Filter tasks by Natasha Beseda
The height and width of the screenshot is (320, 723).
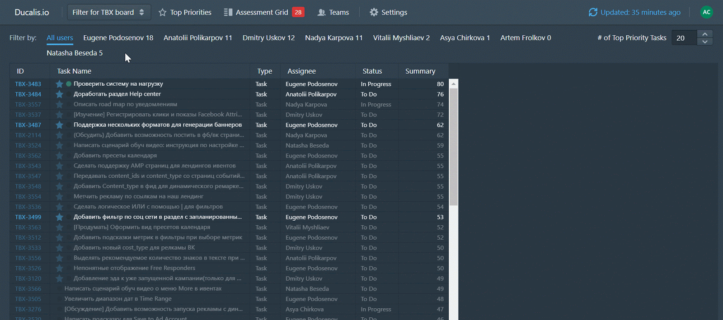[75, 53]
